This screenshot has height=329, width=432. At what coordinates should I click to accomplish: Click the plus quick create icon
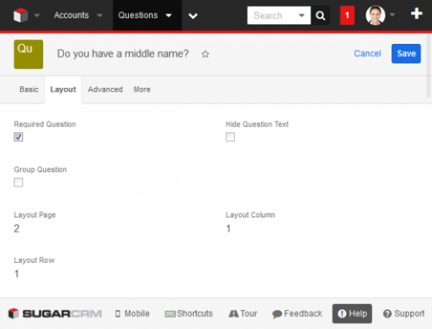pyautogui.click(x=416, y=13)
